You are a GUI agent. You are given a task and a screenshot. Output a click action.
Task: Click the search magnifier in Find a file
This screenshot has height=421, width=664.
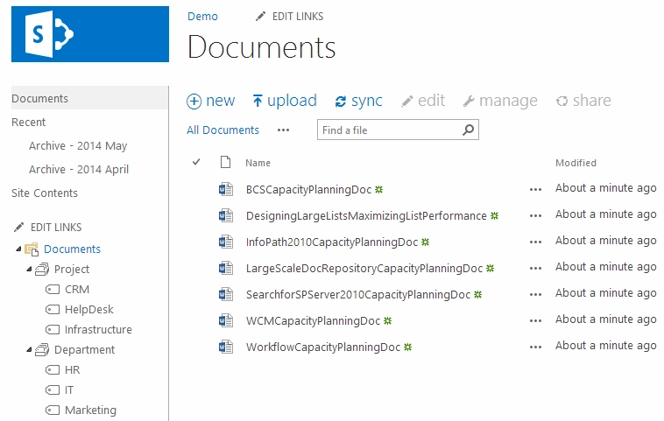click(468, 130)
